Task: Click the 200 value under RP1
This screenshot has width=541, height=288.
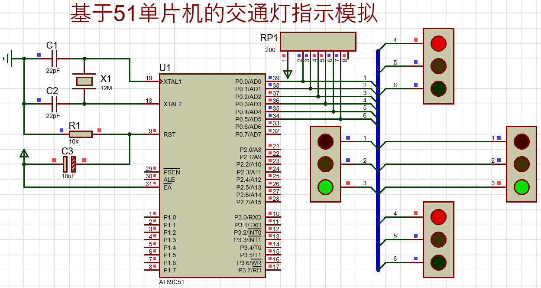Action: (270, 50)
